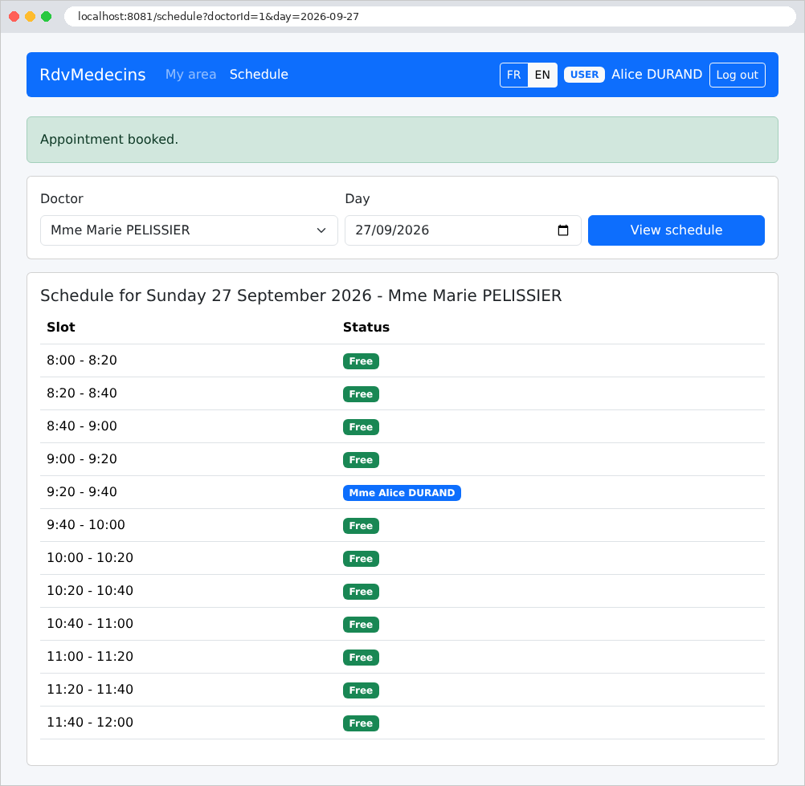This screenshot has width=805, height=786.
Task: Click the slot time 11:40 - 12:00
Action: coord(90,723)
